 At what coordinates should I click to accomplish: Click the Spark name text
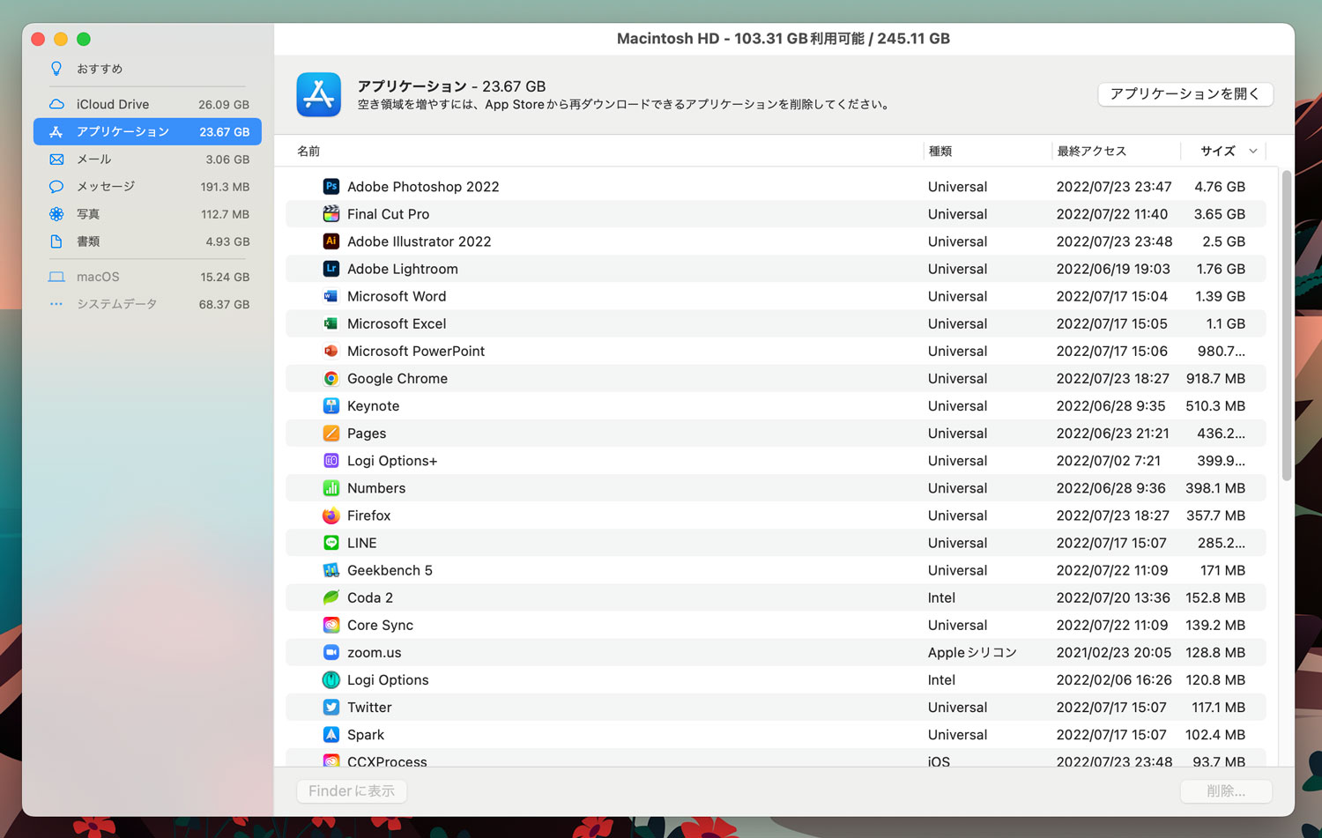(x=366, y=735)
